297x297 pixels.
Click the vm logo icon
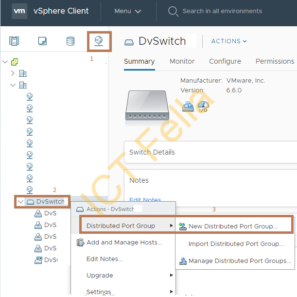pos(19,11)
